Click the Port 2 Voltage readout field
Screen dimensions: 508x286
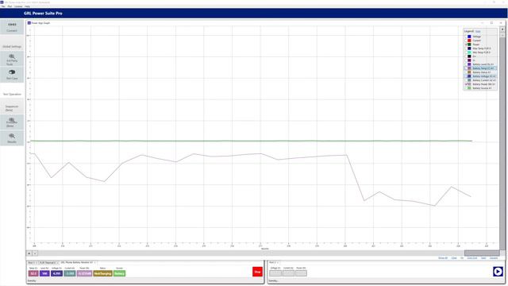[x=275, y=273]
